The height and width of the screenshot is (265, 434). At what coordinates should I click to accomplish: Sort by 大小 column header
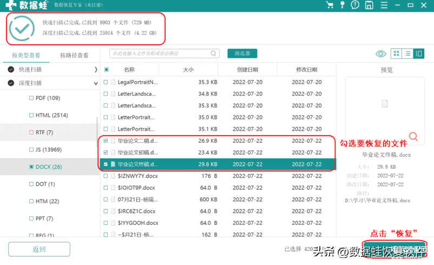coord(188,69)
